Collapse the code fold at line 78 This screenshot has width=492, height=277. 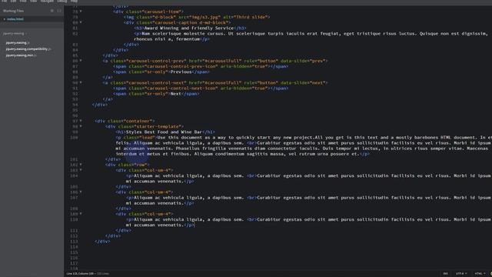click(81, 12)
